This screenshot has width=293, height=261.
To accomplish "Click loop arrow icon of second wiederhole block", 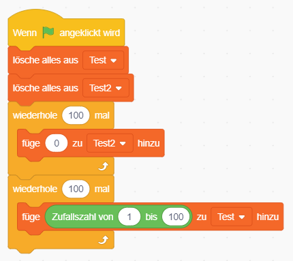I will coord(104,240).
